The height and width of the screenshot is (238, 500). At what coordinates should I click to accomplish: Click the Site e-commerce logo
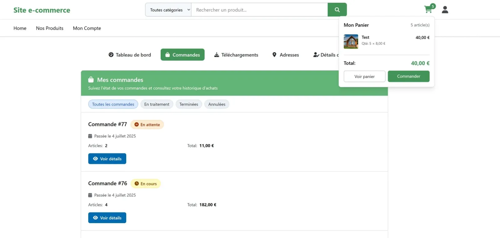point(42,10)
